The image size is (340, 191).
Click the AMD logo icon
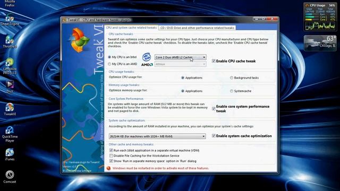click(x=147, y=65)
